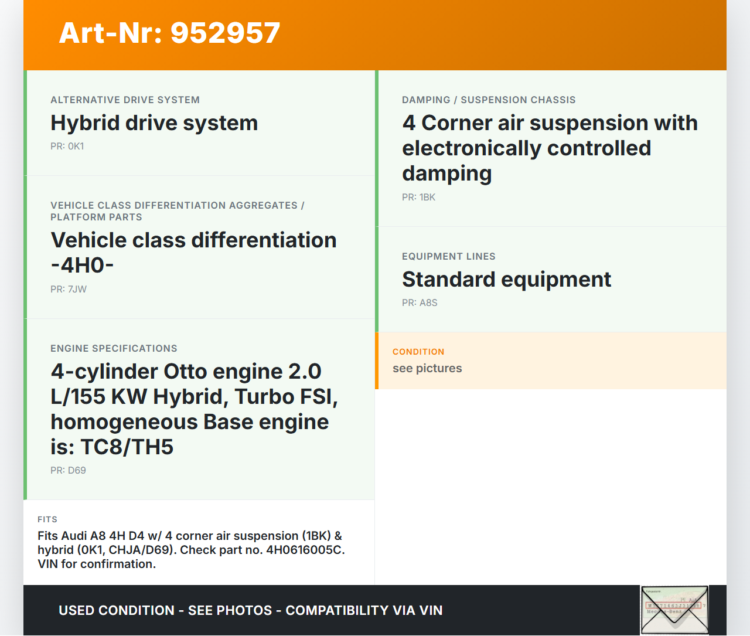Click the 'see pictures' condition text

click(427, 369)
